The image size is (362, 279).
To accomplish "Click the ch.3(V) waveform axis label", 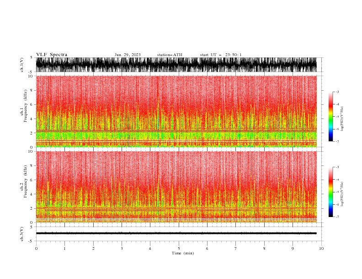I will pos(22,234).
